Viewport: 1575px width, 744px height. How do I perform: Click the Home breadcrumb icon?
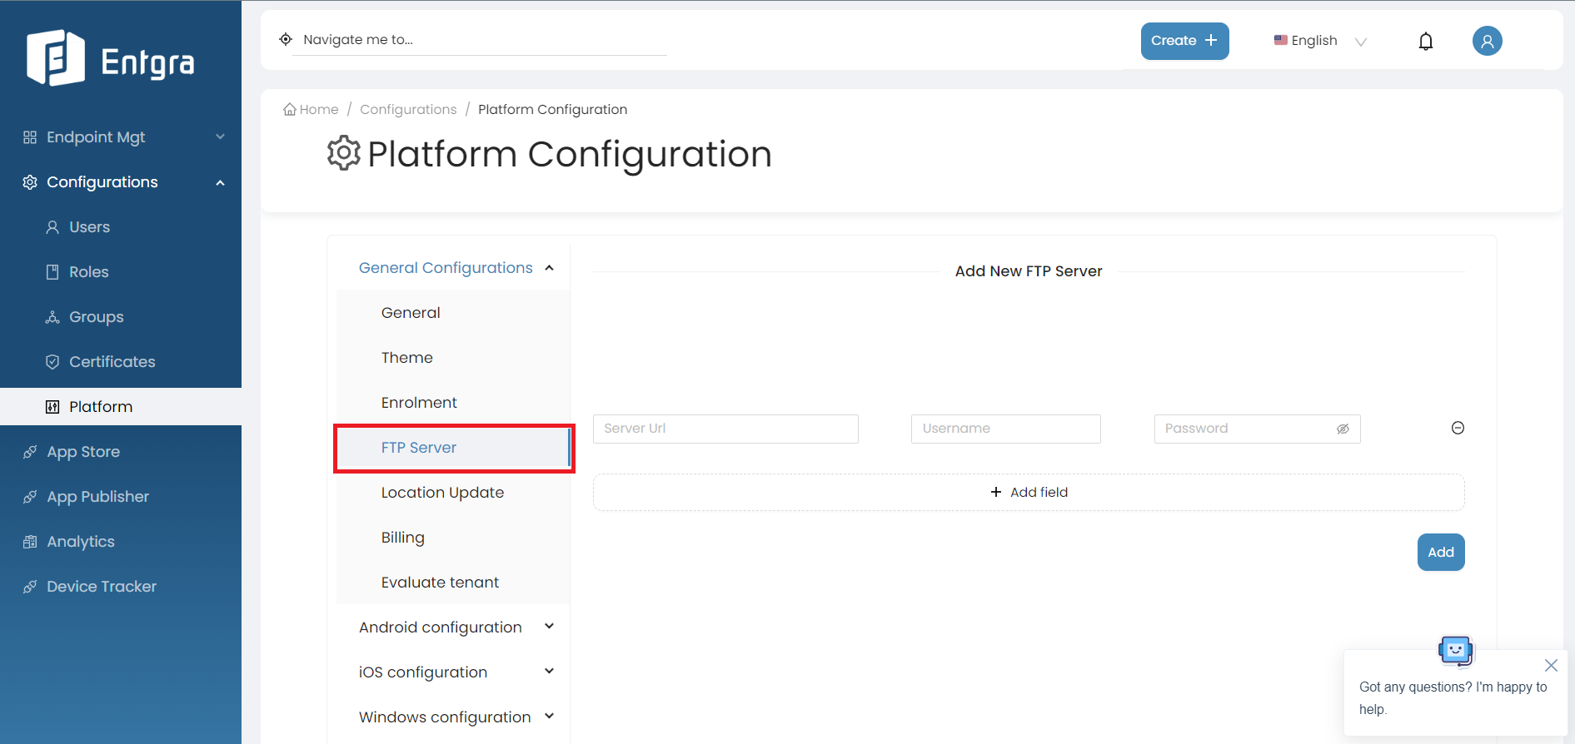[x=290, y=110]
